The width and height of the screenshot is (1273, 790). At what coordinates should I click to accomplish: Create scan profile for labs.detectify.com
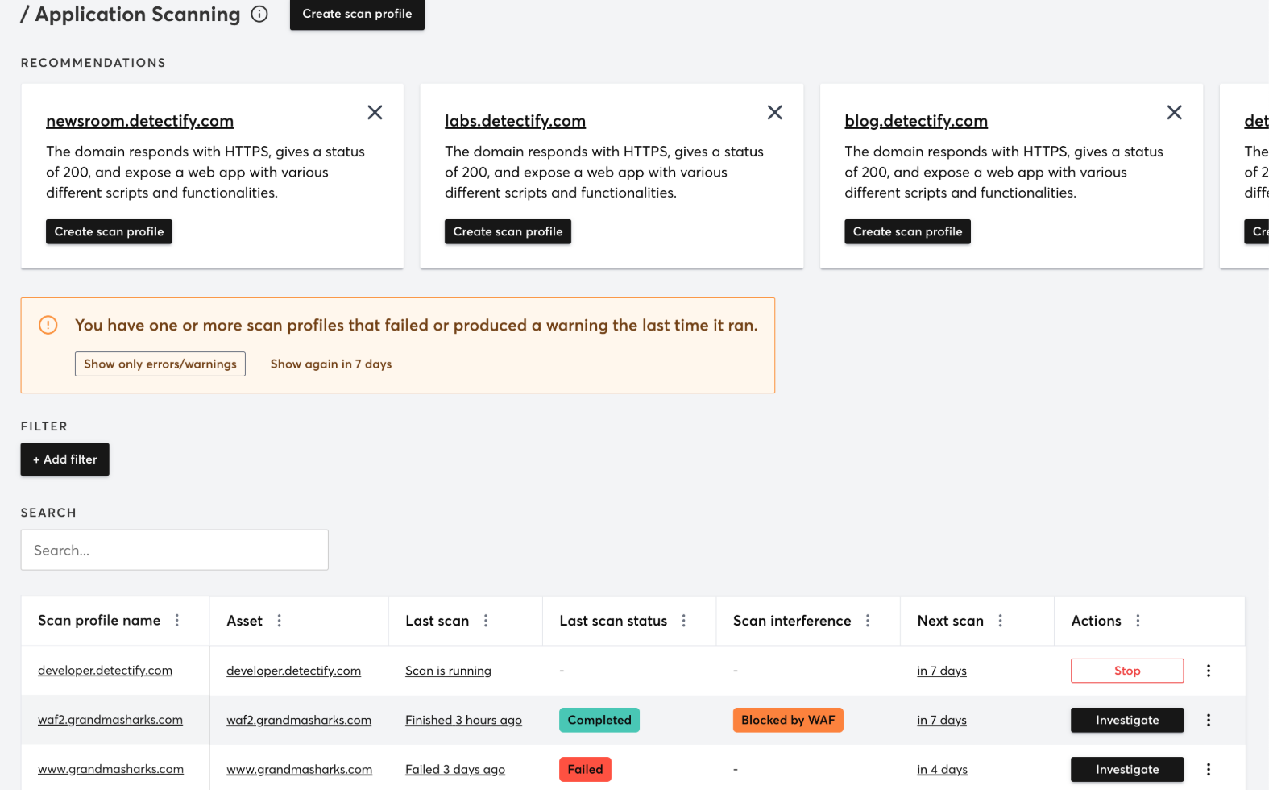[x=508, y=231]
